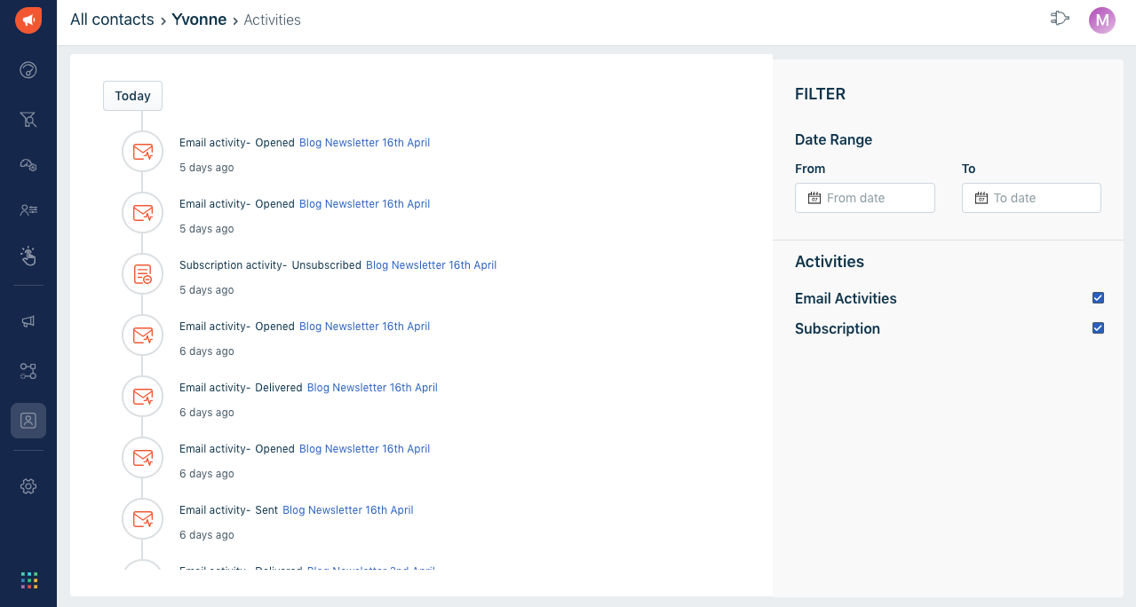This screenshot has height=607, width=1136.
Task: Open the automation workflow sidebar icon
Action: point(28,371)
